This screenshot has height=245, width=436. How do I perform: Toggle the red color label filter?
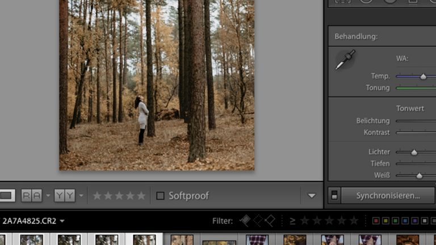376,221
